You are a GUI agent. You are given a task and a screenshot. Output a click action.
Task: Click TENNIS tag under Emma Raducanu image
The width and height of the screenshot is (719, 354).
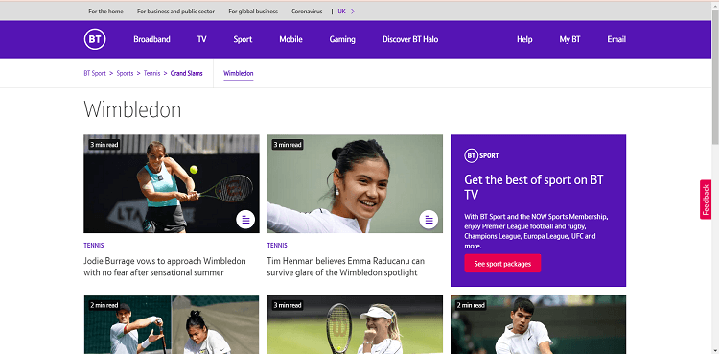coord(277,246)
